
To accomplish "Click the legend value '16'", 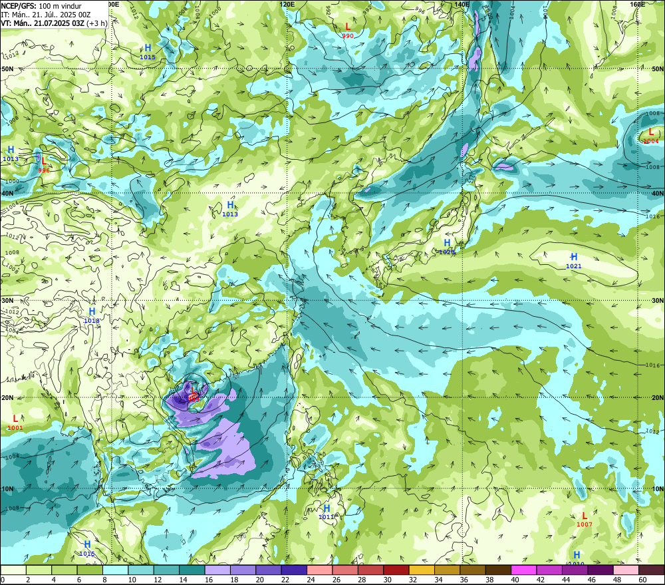I will pyautogui.click(x=209, y=580).
